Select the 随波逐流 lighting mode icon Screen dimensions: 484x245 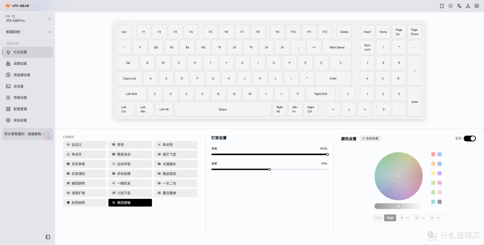tap(159, 173)
